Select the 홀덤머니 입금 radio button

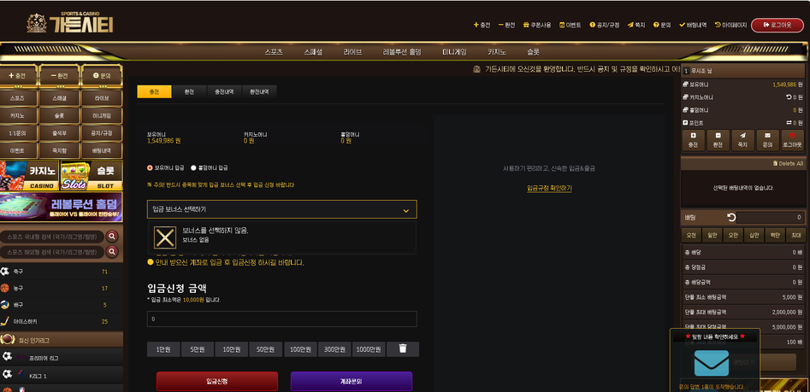tap(193, 168)
